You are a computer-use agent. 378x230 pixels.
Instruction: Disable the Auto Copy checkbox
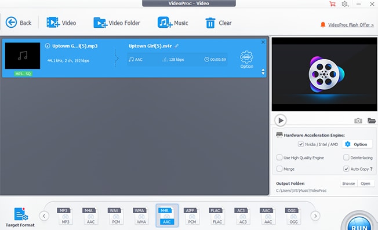(346, 169)
